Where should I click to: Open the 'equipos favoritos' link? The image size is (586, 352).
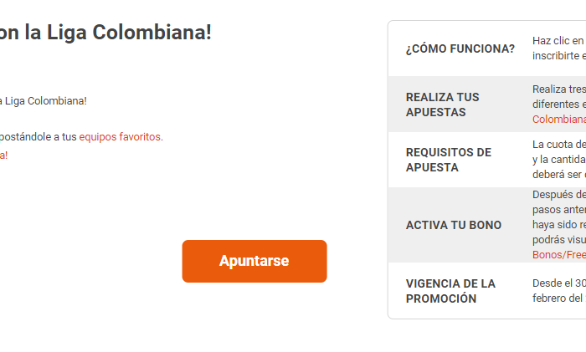(x=121, y=137)
